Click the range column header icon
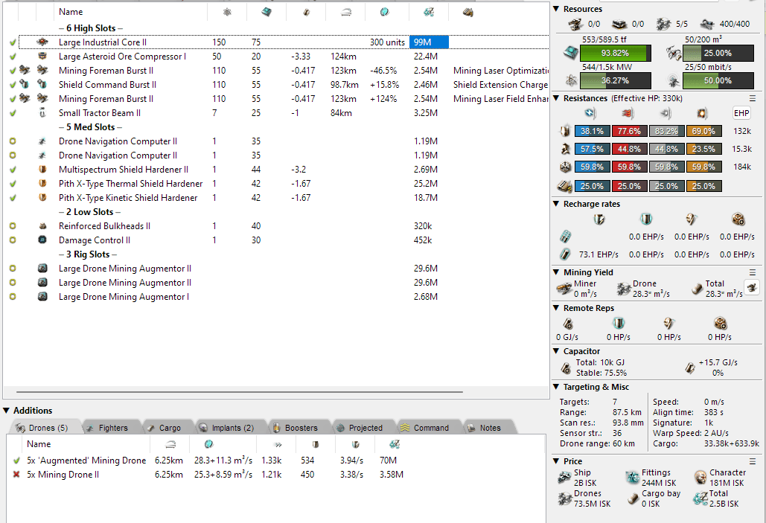Screen dimensions: 766x523 [x=345, y=12]
